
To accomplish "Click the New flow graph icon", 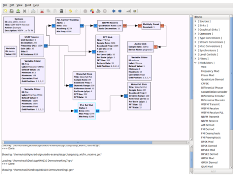I will click(x=5, y=12).
